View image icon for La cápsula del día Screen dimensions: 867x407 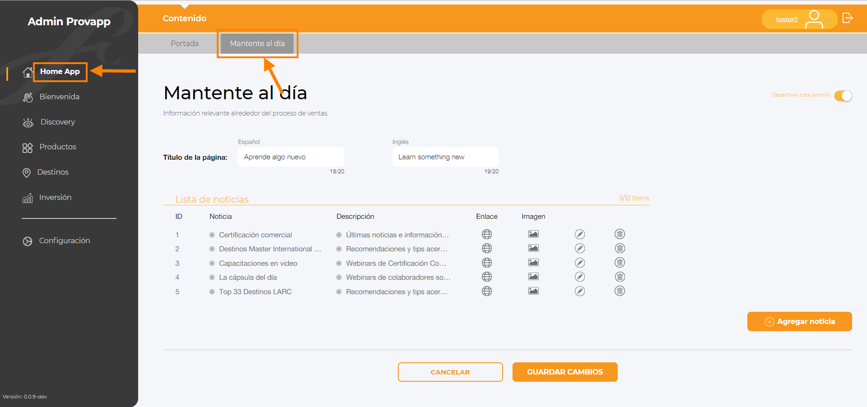click(x=533, y=277)
